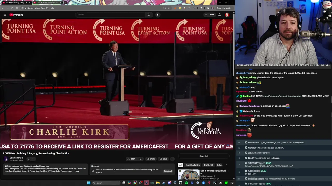Click the Windows taskbar search box
Viewport: 332px width, 186px height.
pyautogui.click(x=106, y=183)
